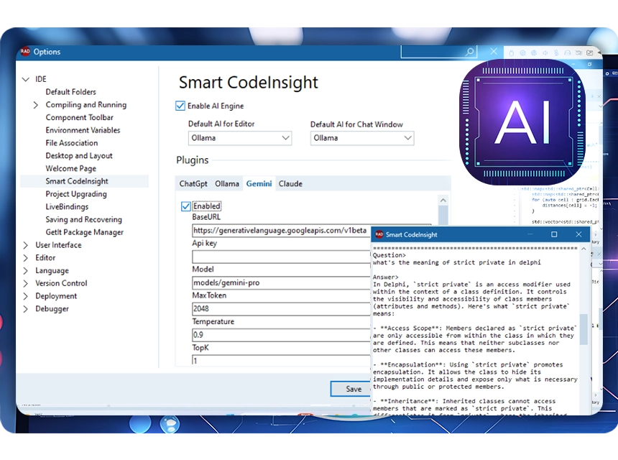This screenshot has height=460, width=618.
Task: Expand the Deployment node arrow
Action: tap(26, 296)
